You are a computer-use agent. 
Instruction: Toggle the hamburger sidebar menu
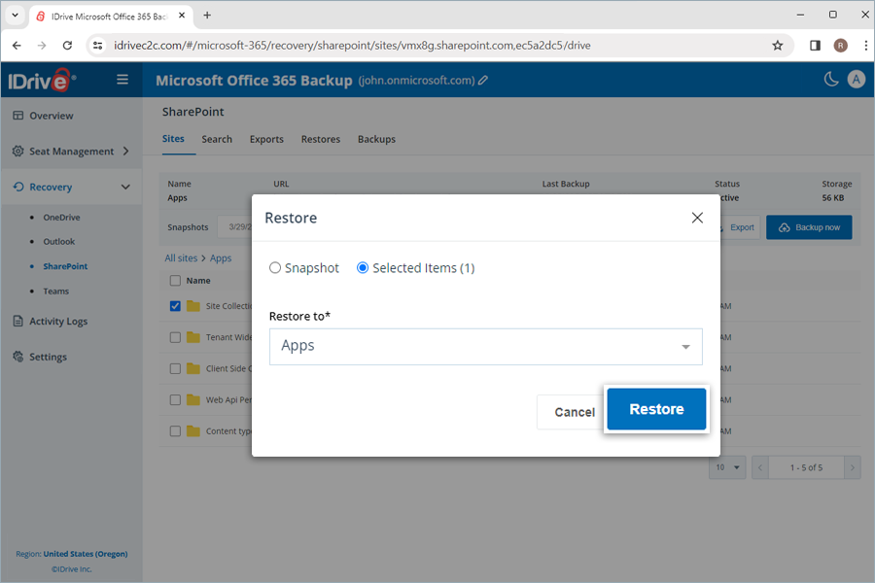[122, 80]
